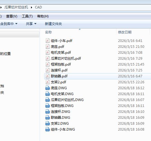Viewport: 151px width, 141px height.
Task: Open the 包含到库中 dropdown
Action: 9,24
